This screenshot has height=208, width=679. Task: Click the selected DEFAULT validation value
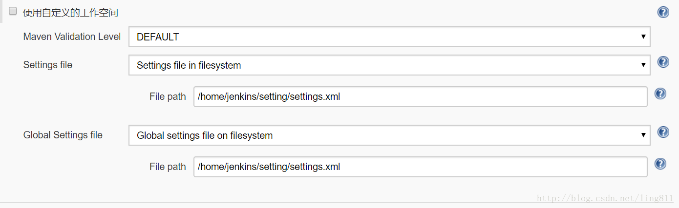click(x=158, y=37)
